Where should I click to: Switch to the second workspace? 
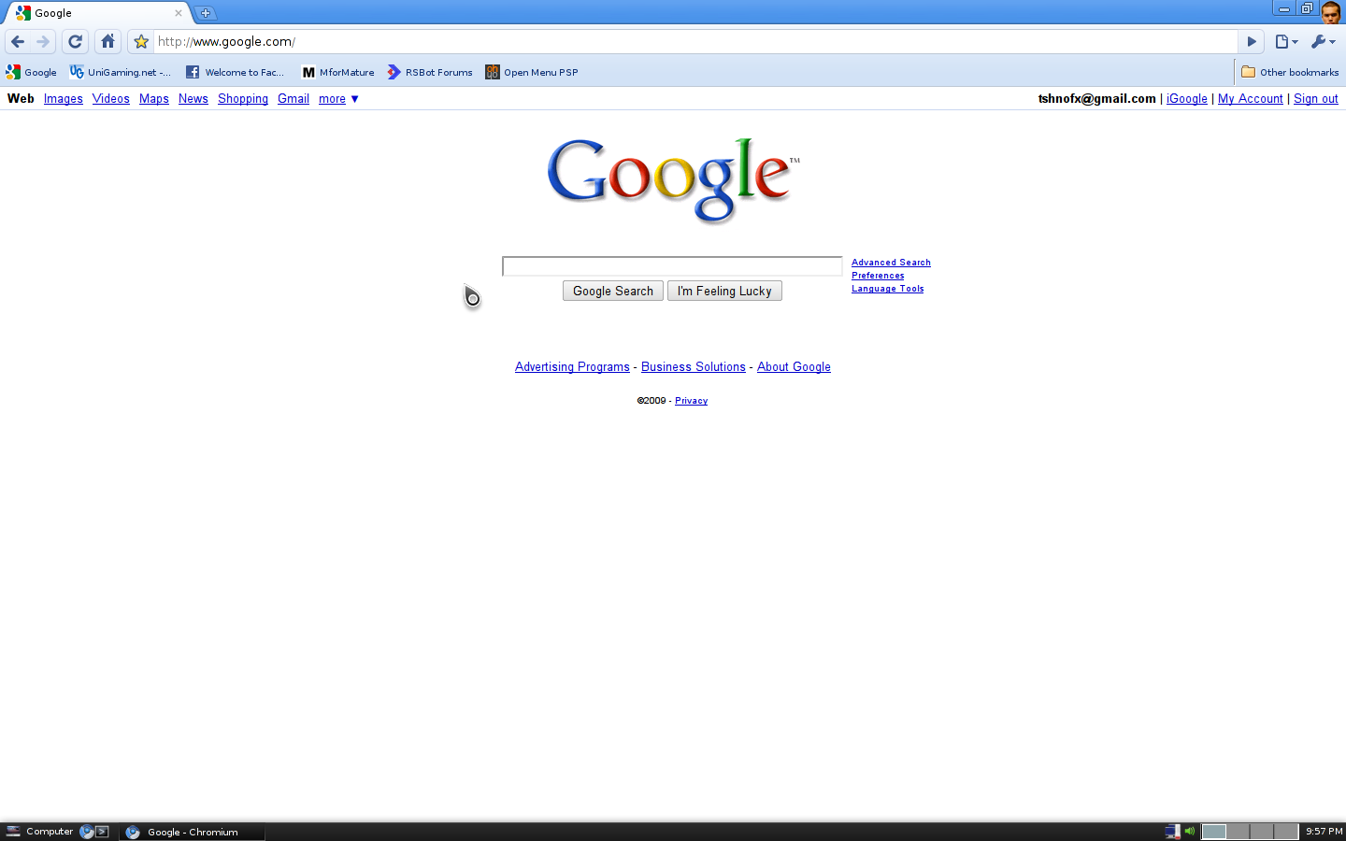coord(1239,832)
